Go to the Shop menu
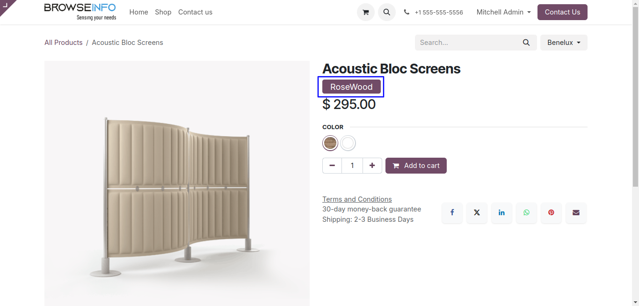 point(163,12)
